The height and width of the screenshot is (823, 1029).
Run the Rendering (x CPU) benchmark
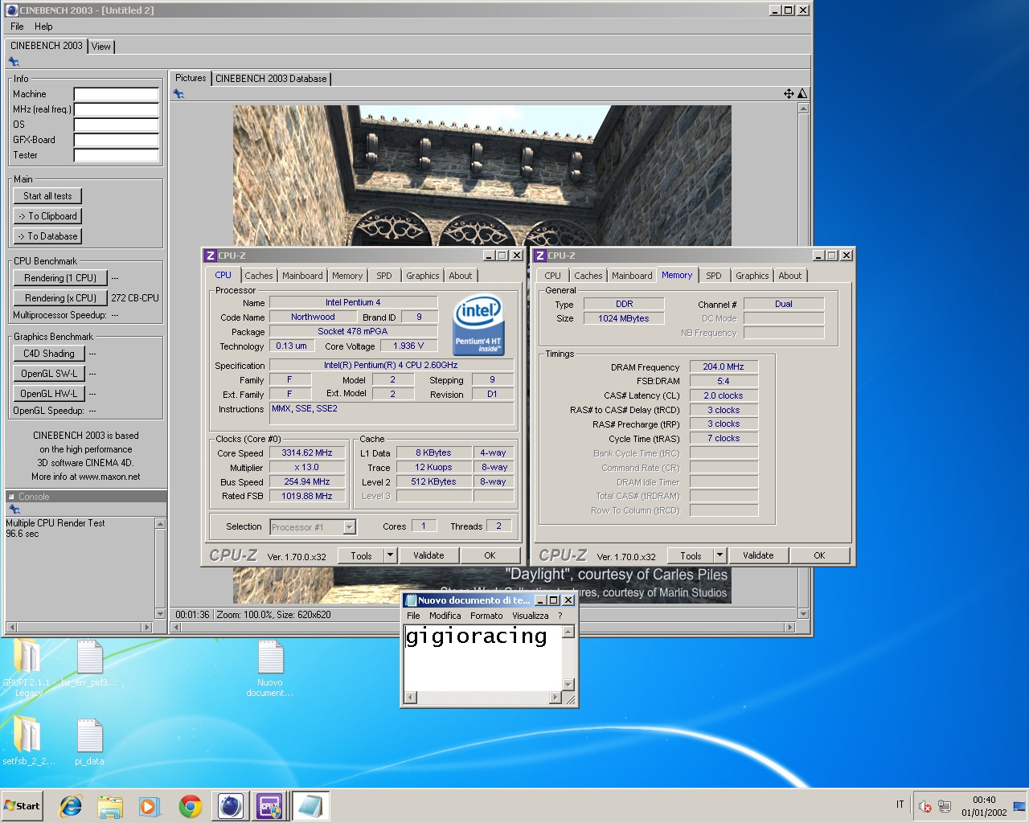point(60,298)
